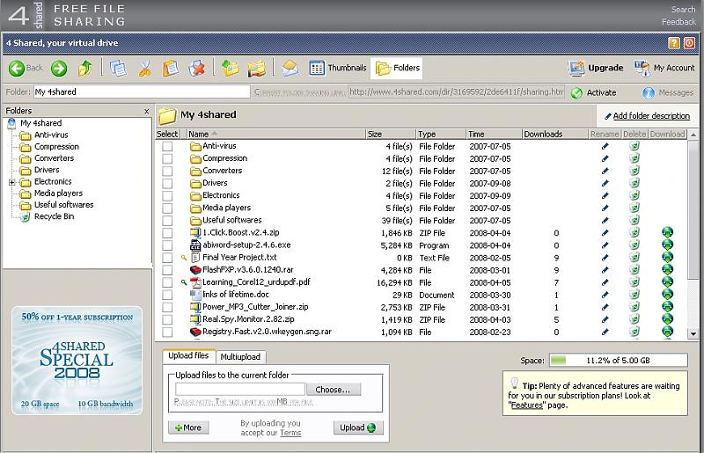Click Activate sharing link
Viewport: 704px width, 453px height.
click(593, 92)
